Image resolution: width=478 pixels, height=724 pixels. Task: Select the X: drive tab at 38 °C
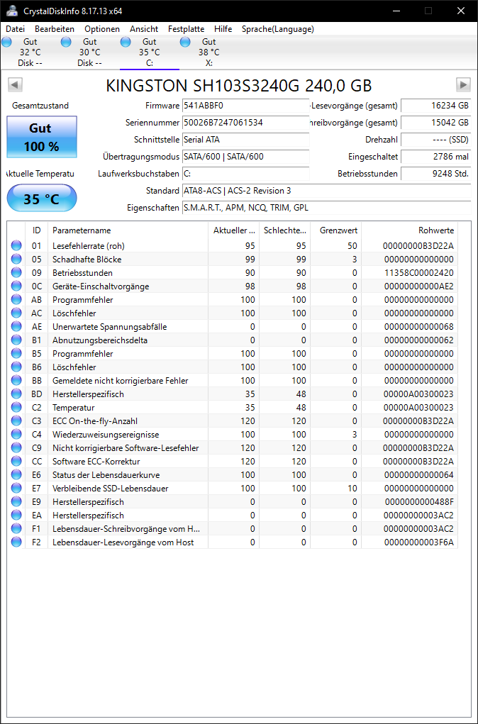[x=209, y=52]
